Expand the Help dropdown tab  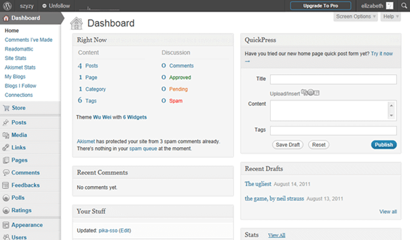tap(390, 17)
